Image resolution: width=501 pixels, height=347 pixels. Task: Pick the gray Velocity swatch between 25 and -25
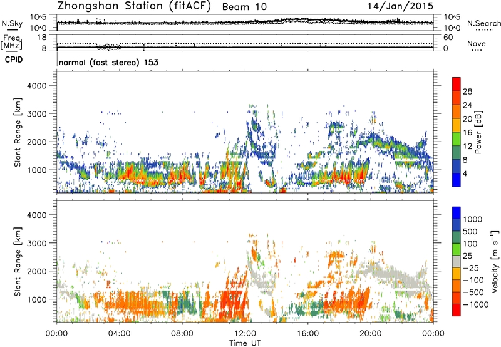coord(457,262)
